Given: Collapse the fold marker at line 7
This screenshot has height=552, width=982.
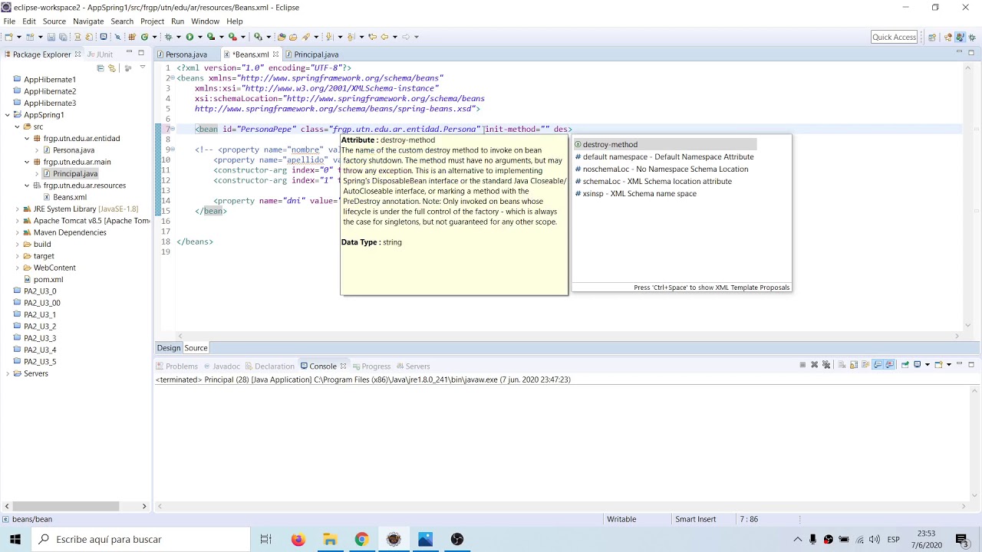Looking at the screenshot, I should pos(173,129).
